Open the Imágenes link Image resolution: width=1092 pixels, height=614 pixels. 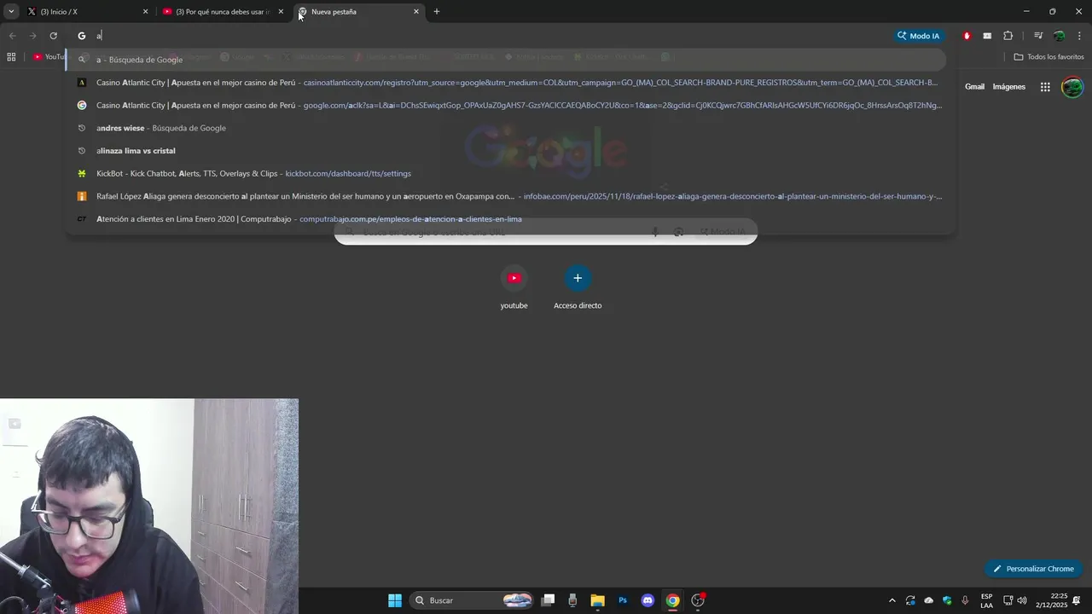[1009, 87]
